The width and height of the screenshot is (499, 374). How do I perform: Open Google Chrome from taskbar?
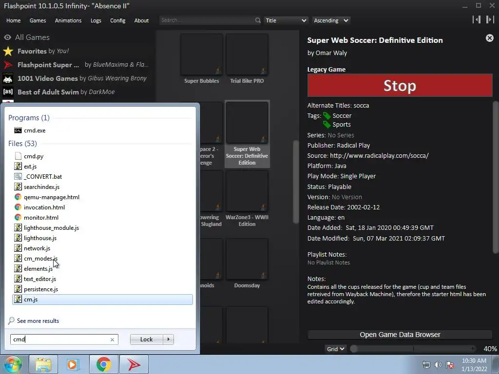pos(103,364)
